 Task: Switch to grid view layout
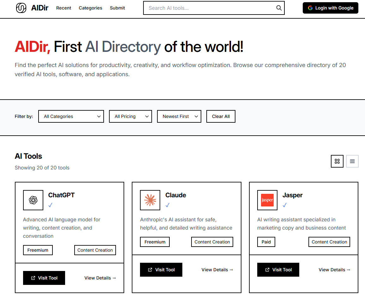(x=337, y=161)
